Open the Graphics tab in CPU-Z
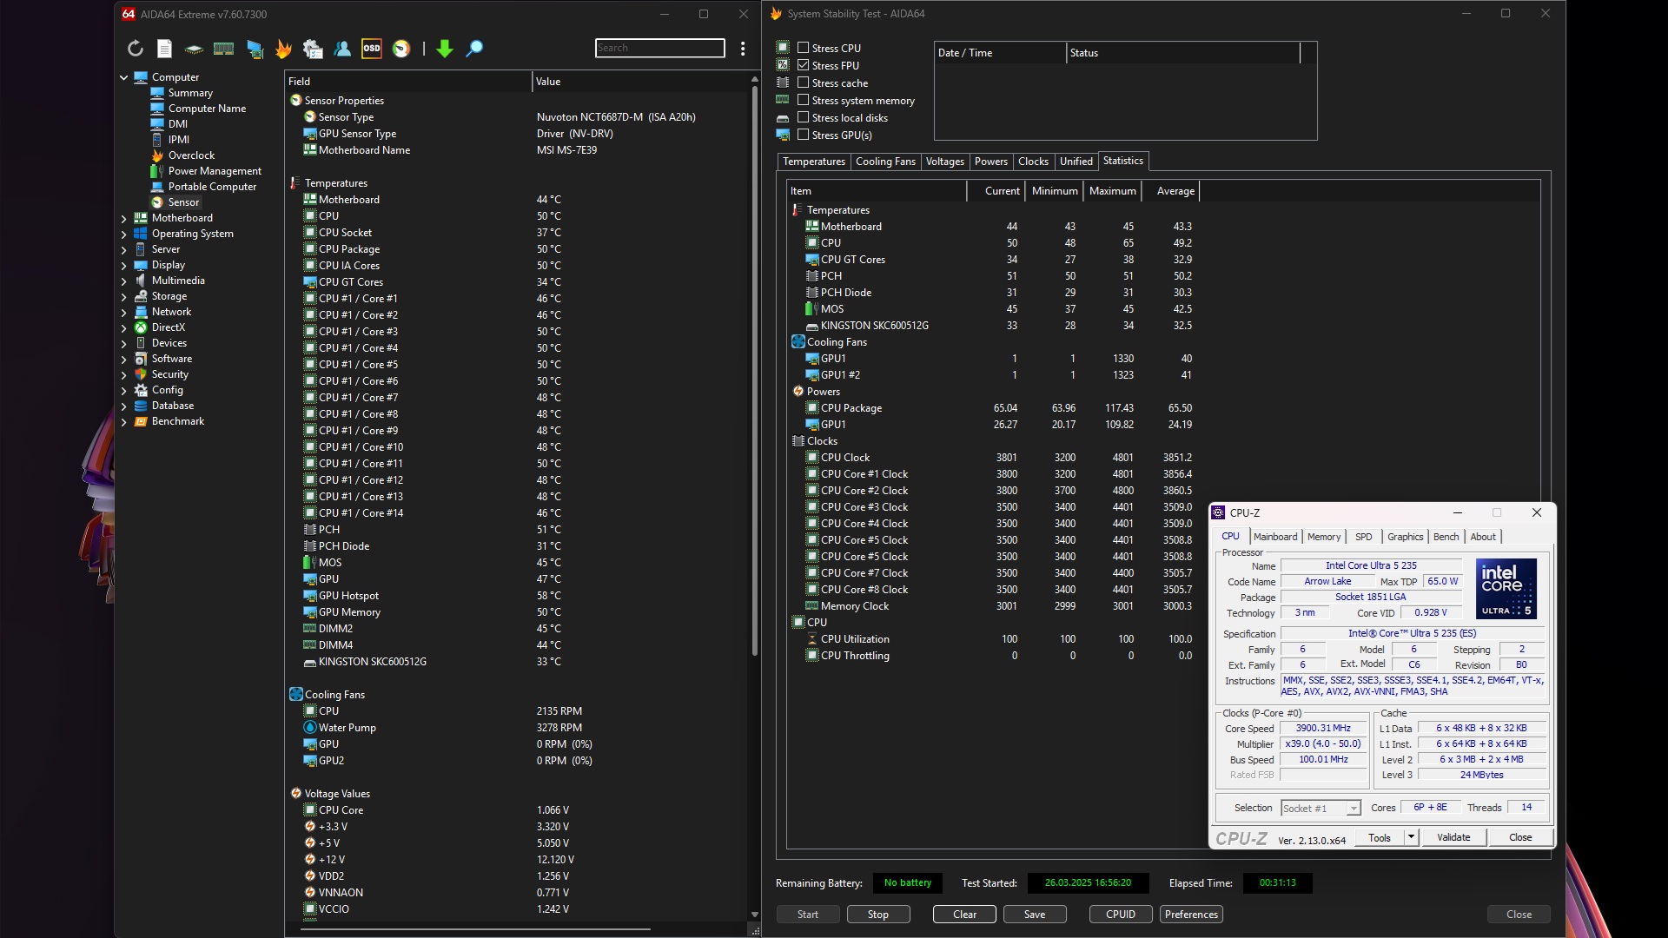The width and height of the screenshot is (1668, 938). [1405, 537]
